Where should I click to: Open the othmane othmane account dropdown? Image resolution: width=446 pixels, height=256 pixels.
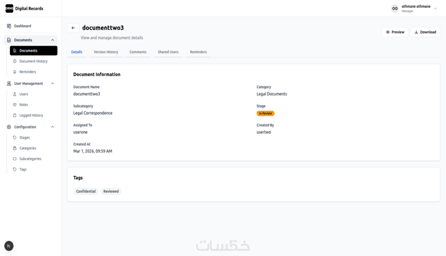pyautogui.click(x=435, y=9)
